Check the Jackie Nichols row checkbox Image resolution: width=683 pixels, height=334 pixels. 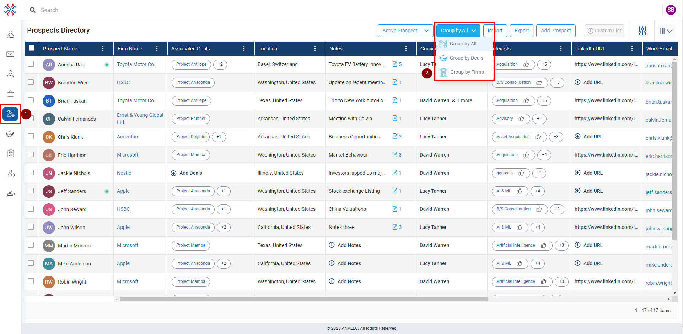click(x=31, y=173)
